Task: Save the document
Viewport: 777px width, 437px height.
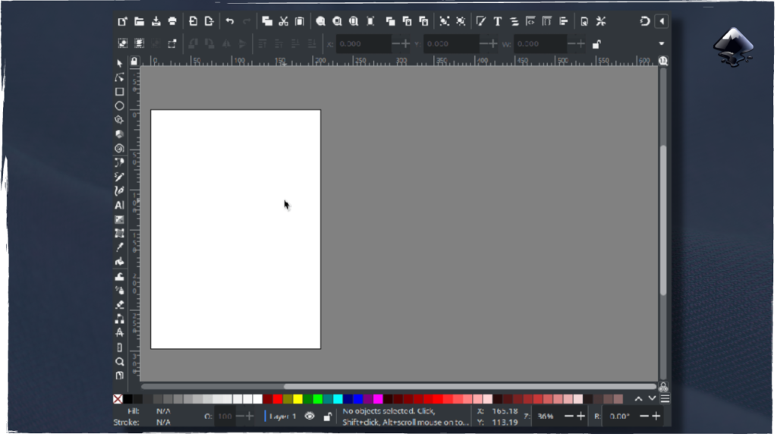Action: point(156,21)
